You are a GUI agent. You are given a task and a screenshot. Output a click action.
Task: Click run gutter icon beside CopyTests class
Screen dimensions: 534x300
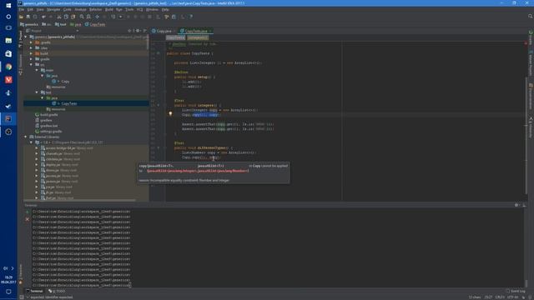pyautogui.click(x=158, y=53)
